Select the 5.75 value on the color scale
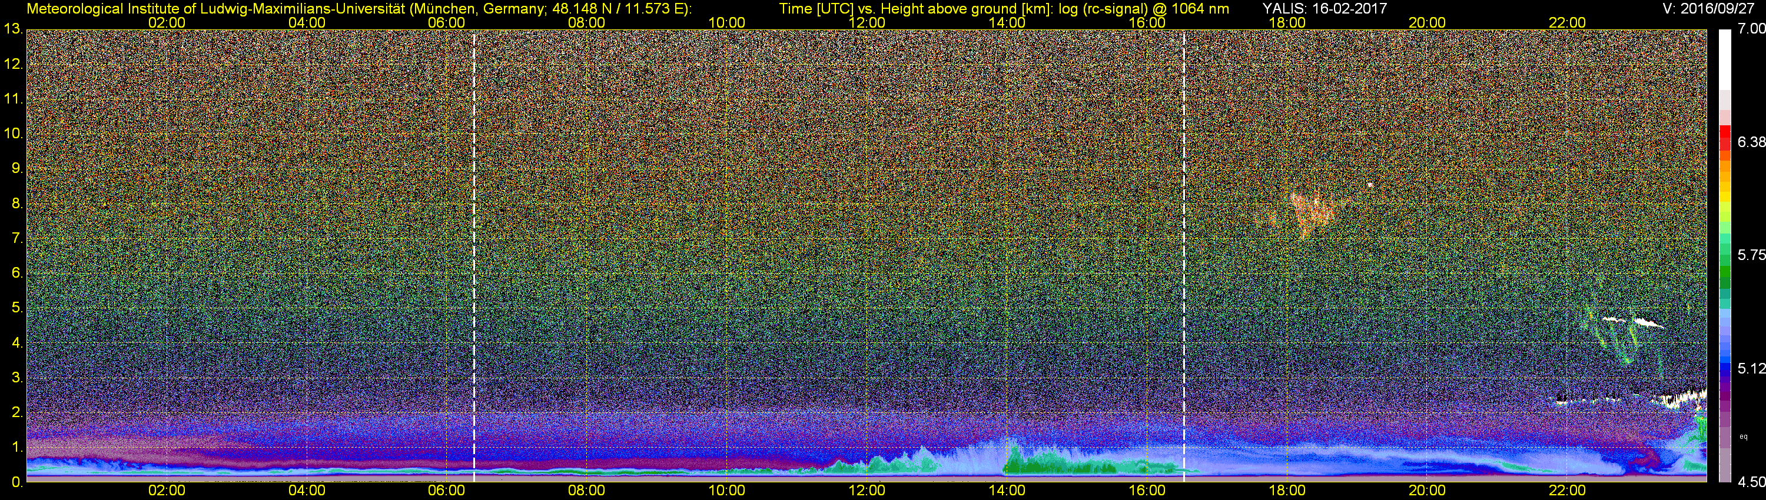 pos(1751,255)
